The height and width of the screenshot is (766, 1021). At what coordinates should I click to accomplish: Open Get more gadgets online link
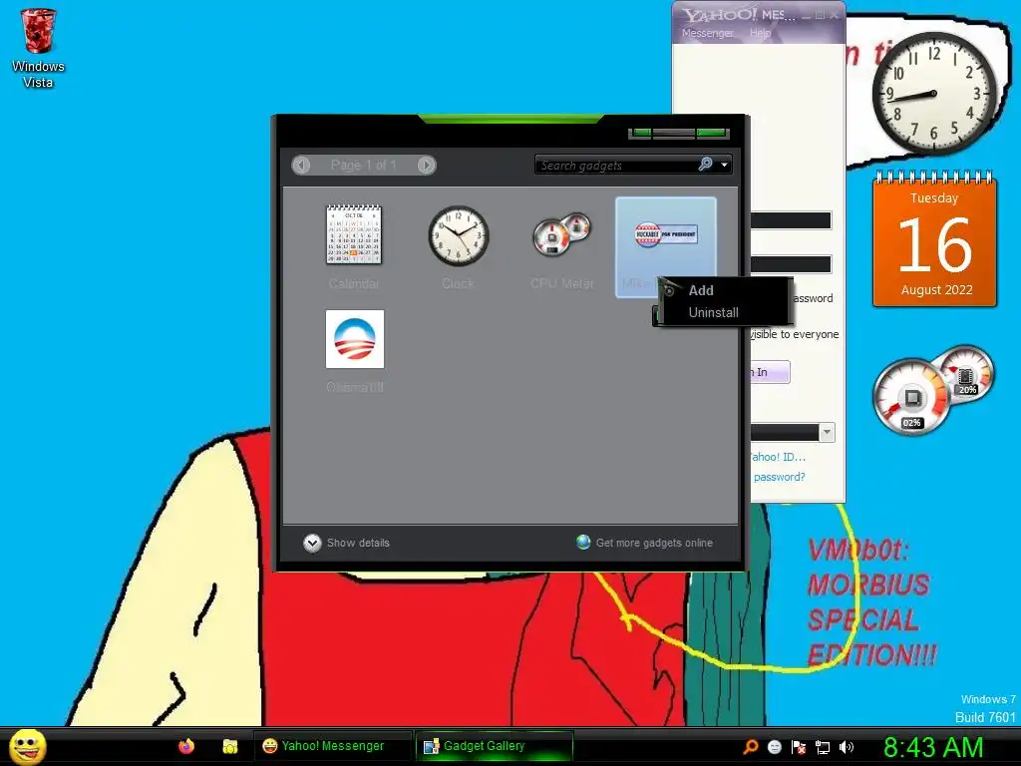pos(654,543)
